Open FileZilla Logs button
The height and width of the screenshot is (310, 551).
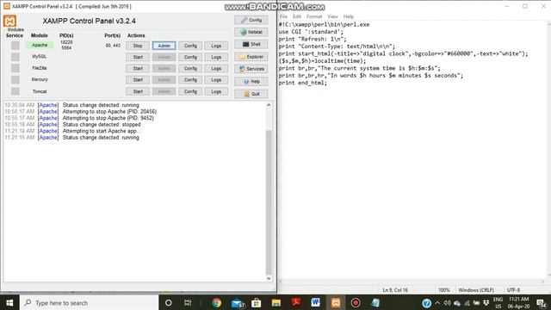coord(216,69)
